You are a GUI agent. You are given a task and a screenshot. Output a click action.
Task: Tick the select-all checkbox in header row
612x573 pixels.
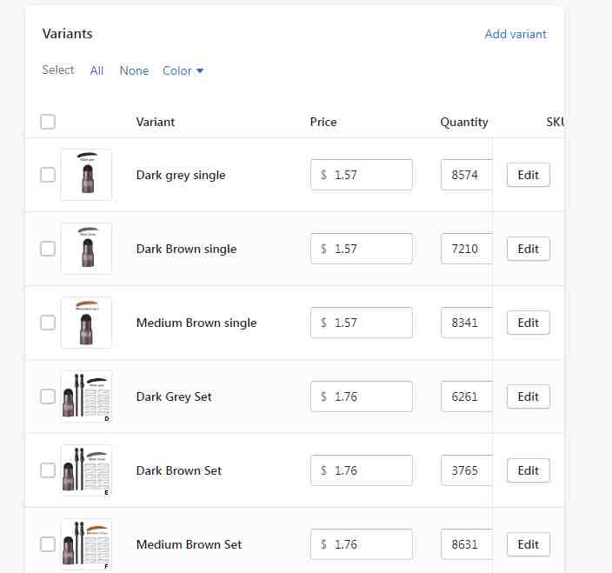(x=48, y=122)
